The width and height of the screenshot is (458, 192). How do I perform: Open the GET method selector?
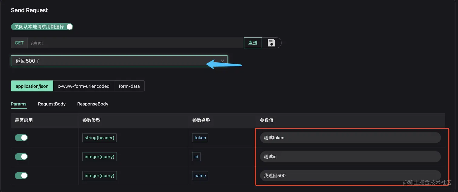(19, 43)
